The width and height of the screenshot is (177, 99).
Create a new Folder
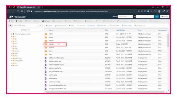coord(19,21)
